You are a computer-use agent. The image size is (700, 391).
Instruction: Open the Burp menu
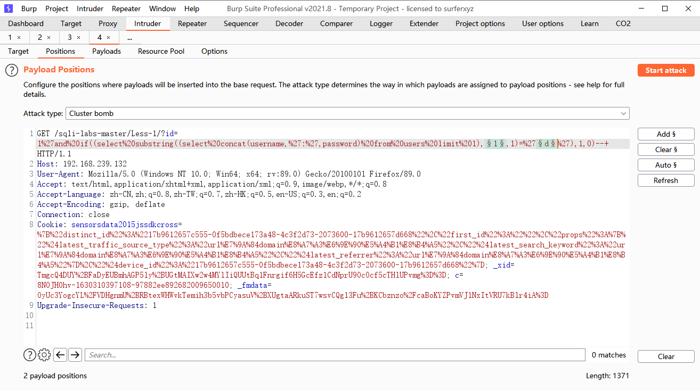[29, 9]
